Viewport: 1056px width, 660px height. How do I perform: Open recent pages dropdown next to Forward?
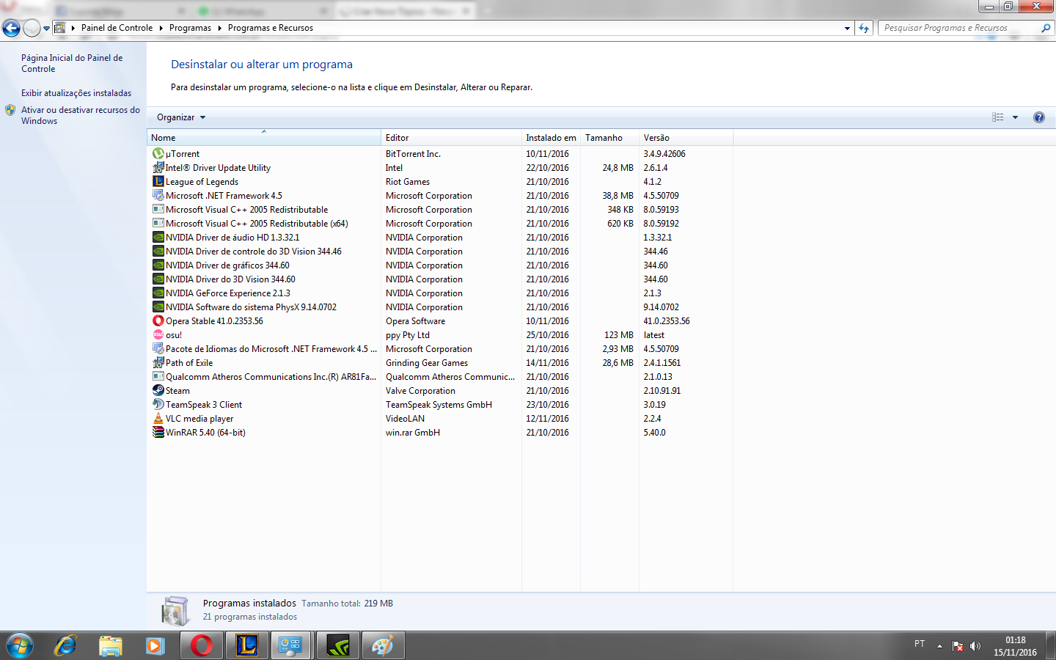46,29
